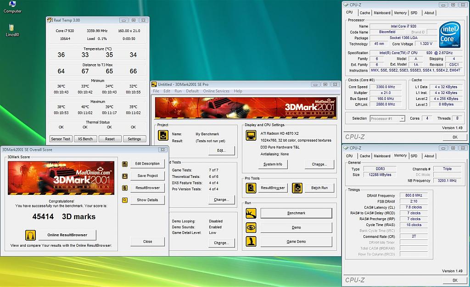This screenshot has width=470, height=287.
Task: Switch to the CPU tab in the CPU-Z memory window
Action: (349, 156)
